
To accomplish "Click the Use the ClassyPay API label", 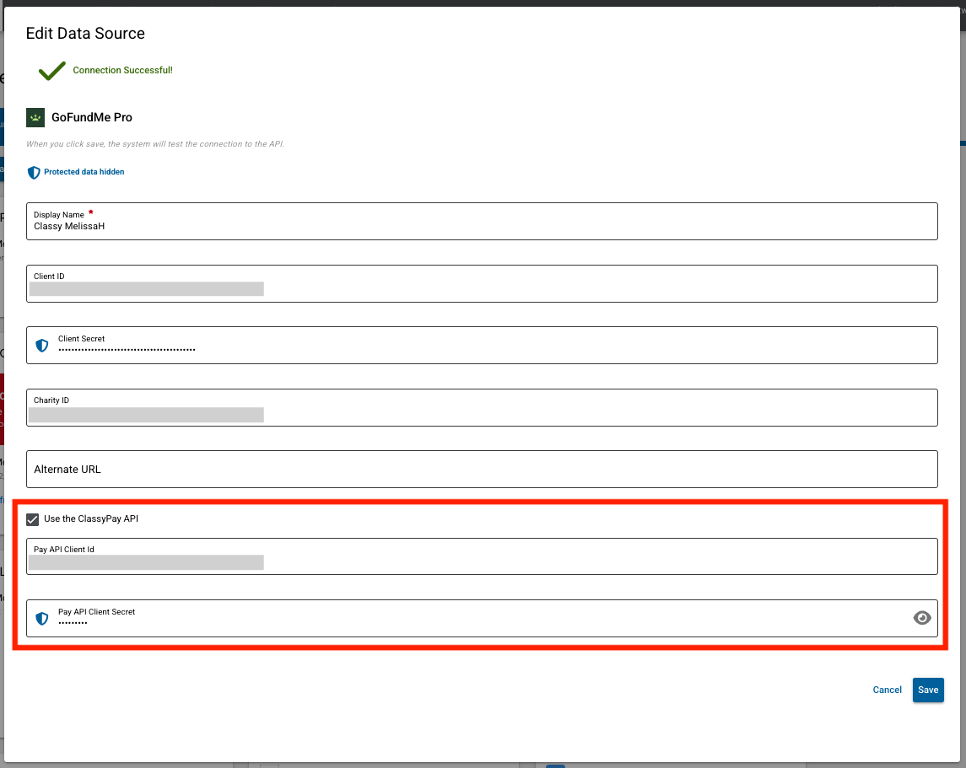I will tap(91, 518).
